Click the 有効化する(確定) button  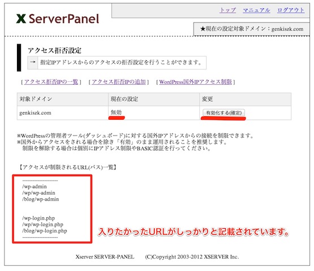coord(223,113)
